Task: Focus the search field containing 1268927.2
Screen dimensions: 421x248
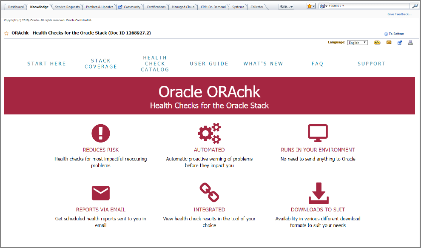Action: (370, 6)
